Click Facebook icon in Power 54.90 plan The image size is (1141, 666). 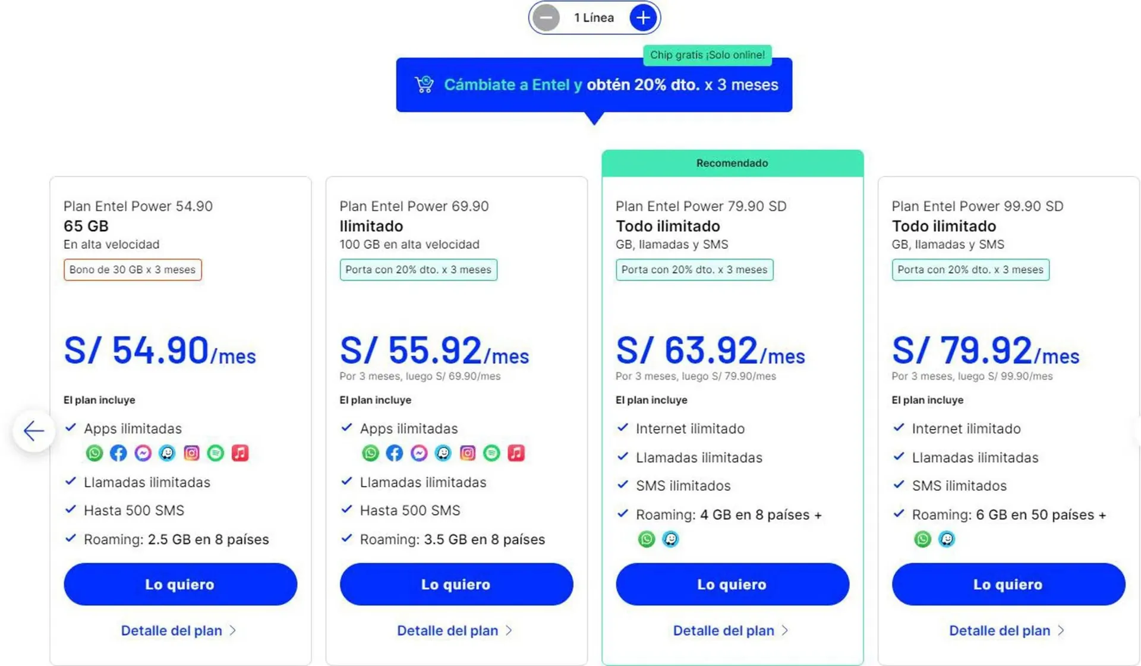click(118, 453)
